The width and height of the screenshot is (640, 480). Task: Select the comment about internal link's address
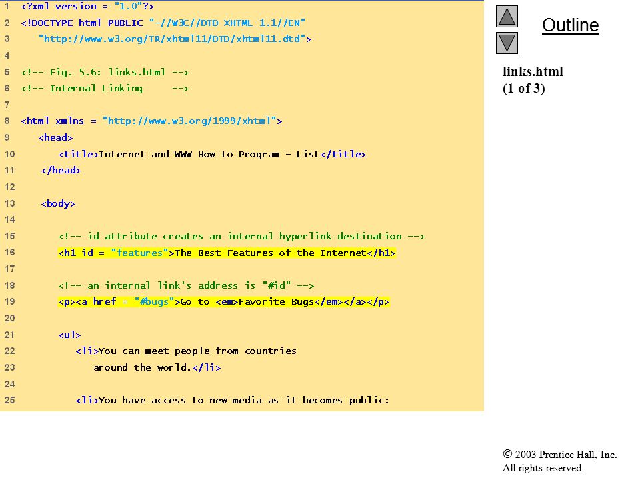point(186,286)
